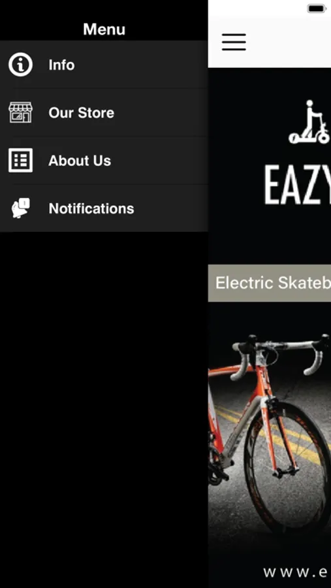The image size is (331, 588).
Task: Click the Notifications bell icon
Action: (20, 208)
